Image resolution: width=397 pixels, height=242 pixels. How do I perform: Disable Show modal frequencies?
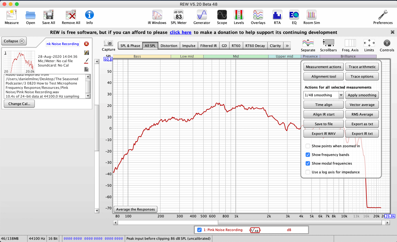point(308,163)
